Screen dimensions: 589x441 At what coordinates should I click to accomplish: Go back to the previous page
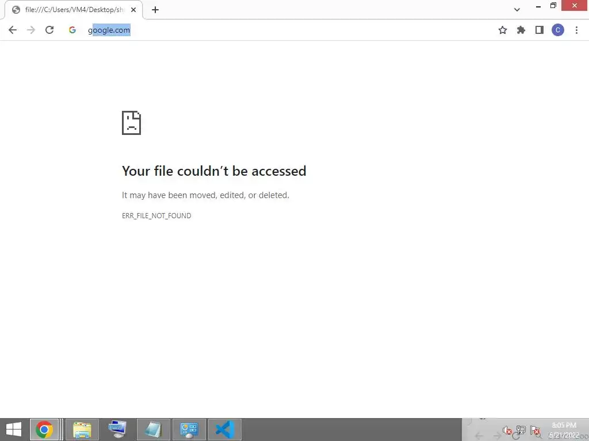coord(13,30)
